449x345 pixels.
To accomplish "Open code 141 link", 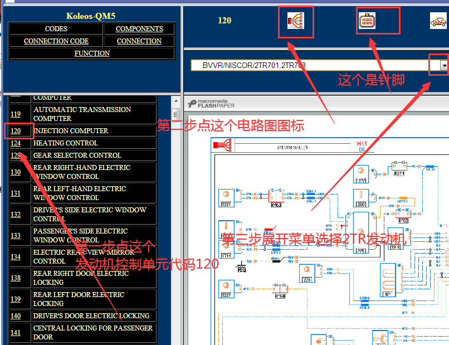I will tap(16, 332).
